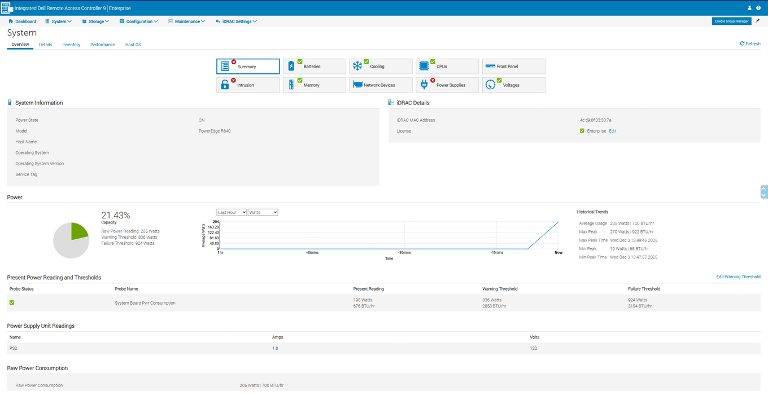Open the Watts unit dropdown
Image resolution: width=768 pixels, height=395 pixels.
tap(263, 212)
